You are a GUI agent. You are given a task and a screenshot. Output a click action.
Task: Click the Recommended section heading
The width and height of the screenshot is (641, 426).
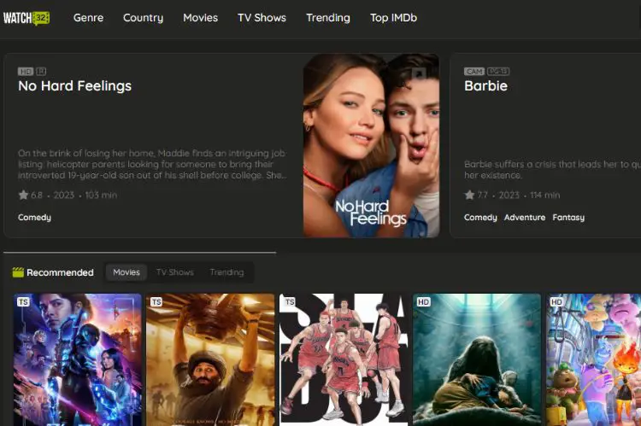60,272
